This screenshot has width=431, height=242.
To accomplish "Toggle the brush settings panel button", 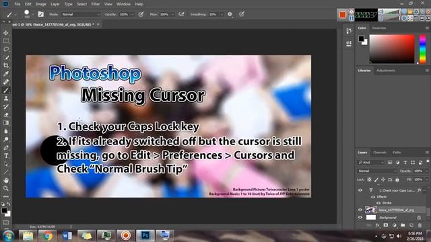I will click(x=40, y=14).
